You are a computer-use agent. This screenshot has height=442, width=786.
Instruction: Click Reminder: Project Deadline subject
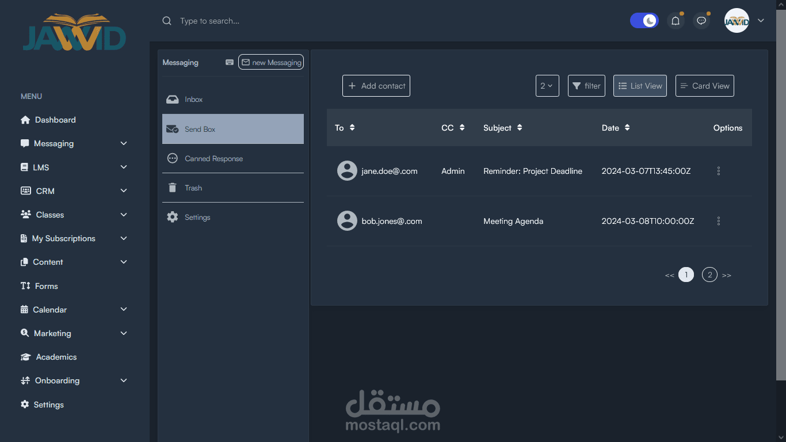pyautogui.click(x=533, y=171)
